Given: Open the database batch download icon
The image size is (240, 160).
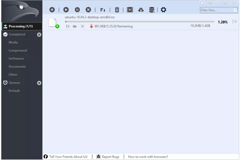Looking at the screenshot, I should 152,10.
